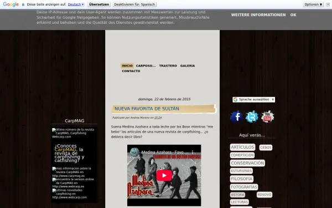Image resolution: width=332 pixels, height=208 pixels.
Task: Click the Medina Azahara channel avatar
Action: pyautogui.click(x=134, y=152)
